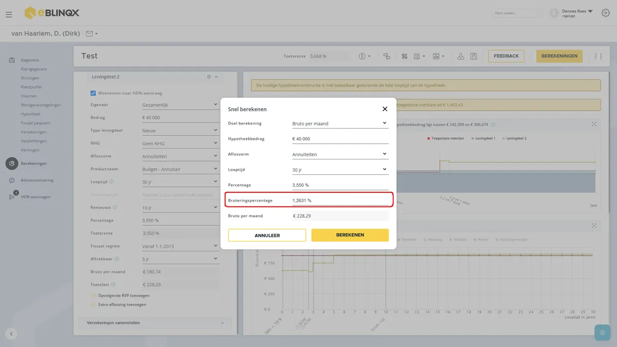This screenshot has width=617, height=347.
Task: Toggle Meenemen naar HDN-aanvraag checkbox
Action: coord(93,93)
